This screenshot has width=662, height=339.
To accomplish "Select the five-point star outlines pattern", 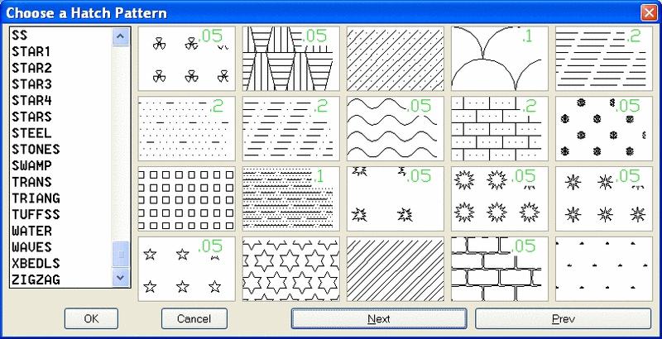I will (187, 269).
